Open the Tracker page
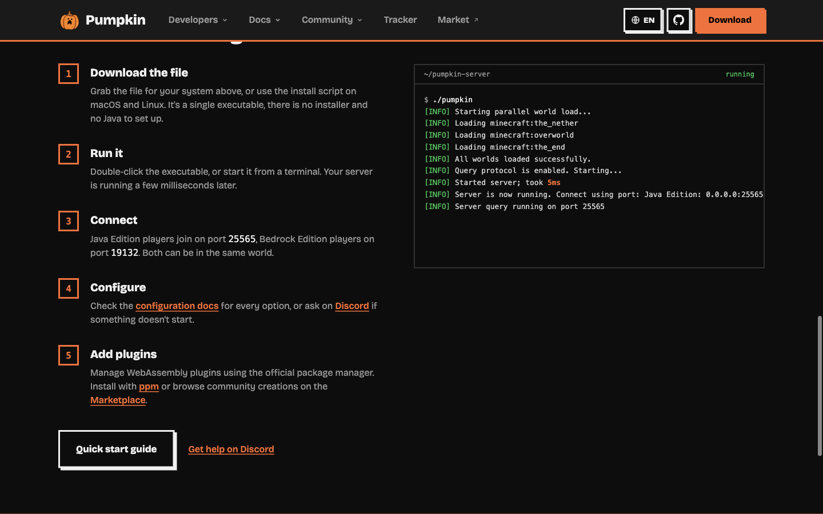This screenshot has width=823, height=514. (x=400, y=20)
